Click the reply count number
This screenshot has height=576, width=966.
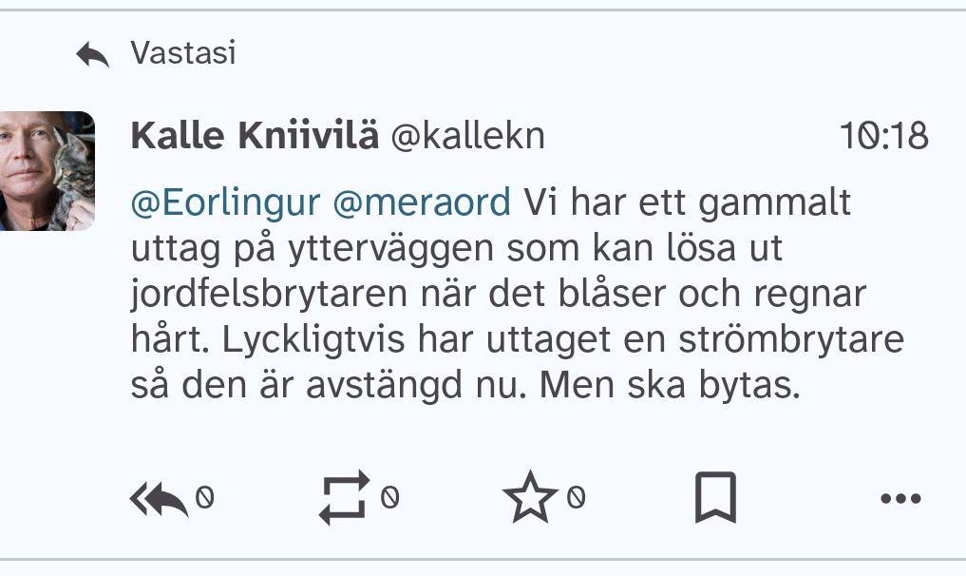click(x=204, y=498)
